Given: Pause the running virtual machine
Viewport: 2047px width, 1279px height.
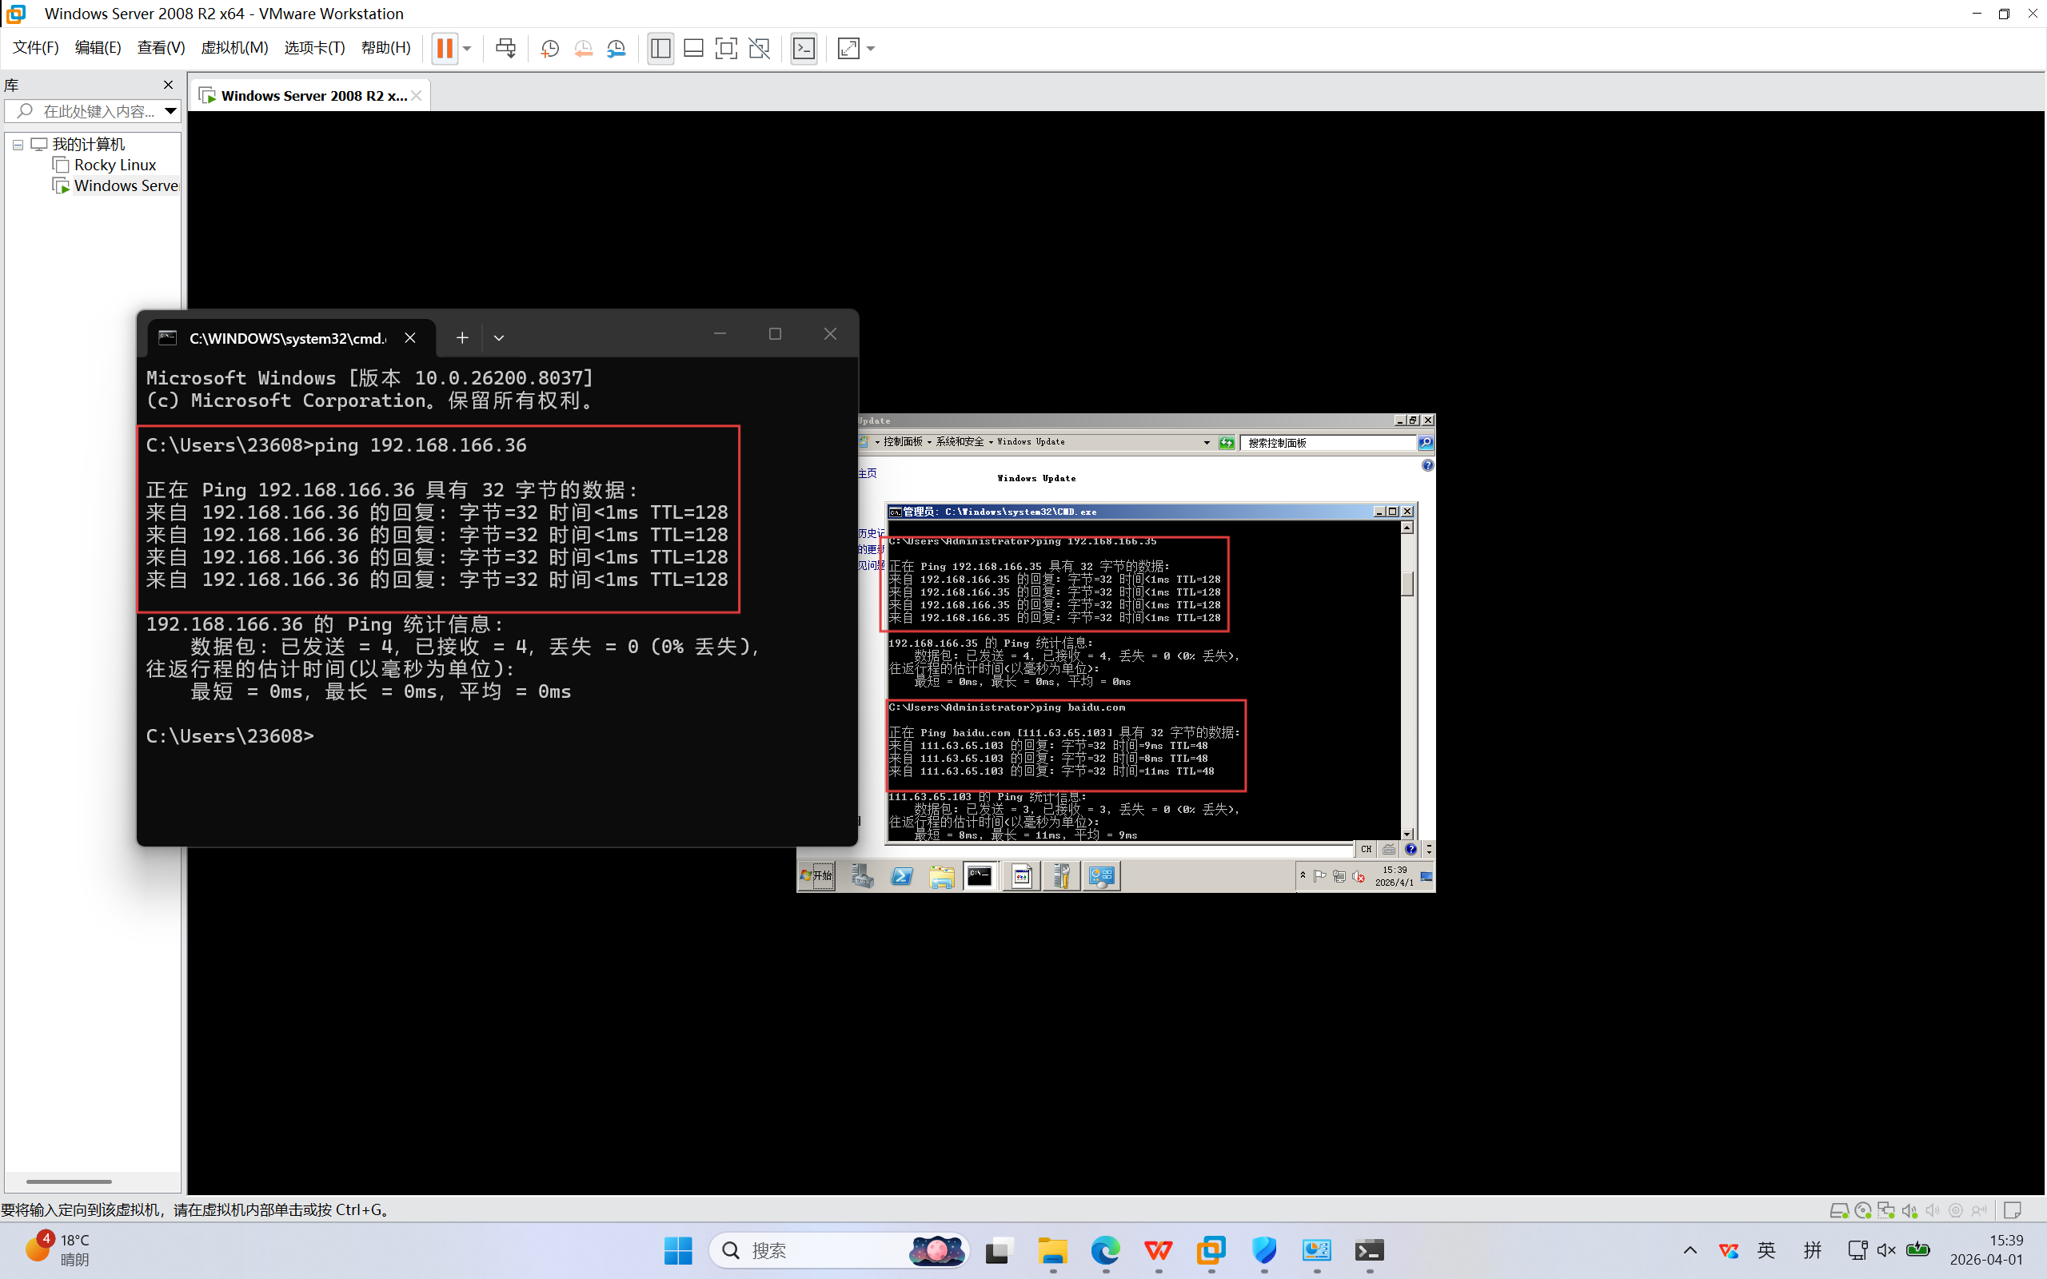Looking at the screenshot, I should pyautogui.click(x=444, y=48).
